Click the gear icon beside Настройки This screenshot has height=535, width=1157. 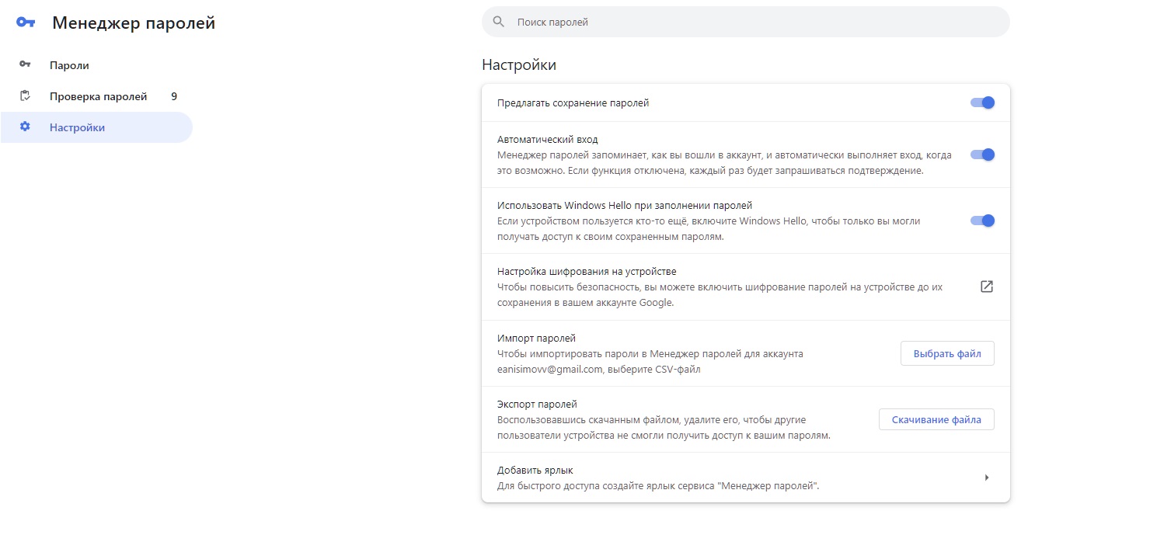[x=25, y=127]
